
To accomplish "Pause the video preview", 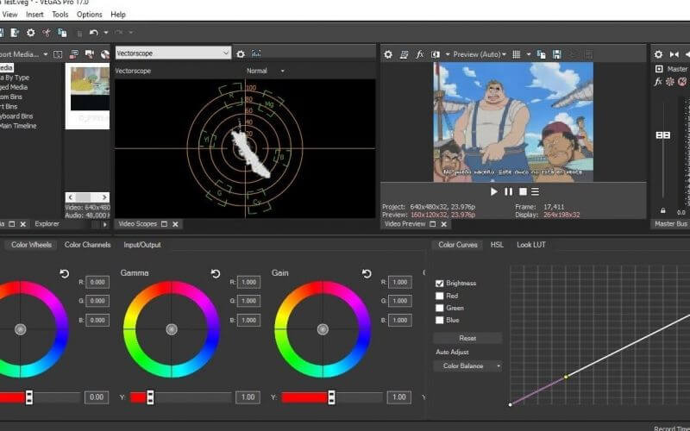I will click(508, 191).
